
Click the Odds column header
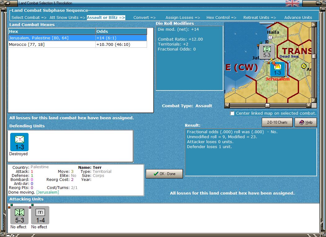[121, 32]
